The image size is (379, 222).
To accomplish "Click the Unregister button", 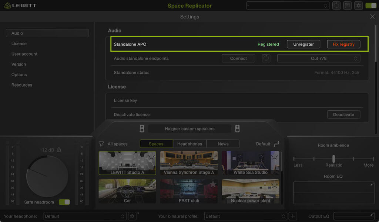I will (x=303, y=44).
